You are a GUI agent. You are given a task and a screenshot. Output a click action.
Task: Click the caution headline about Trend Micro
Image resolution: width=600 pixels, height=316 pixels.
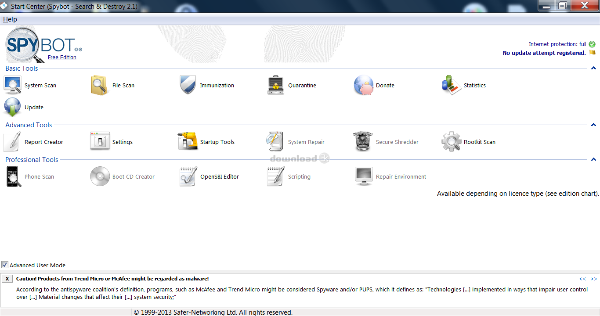pos(112,279)
